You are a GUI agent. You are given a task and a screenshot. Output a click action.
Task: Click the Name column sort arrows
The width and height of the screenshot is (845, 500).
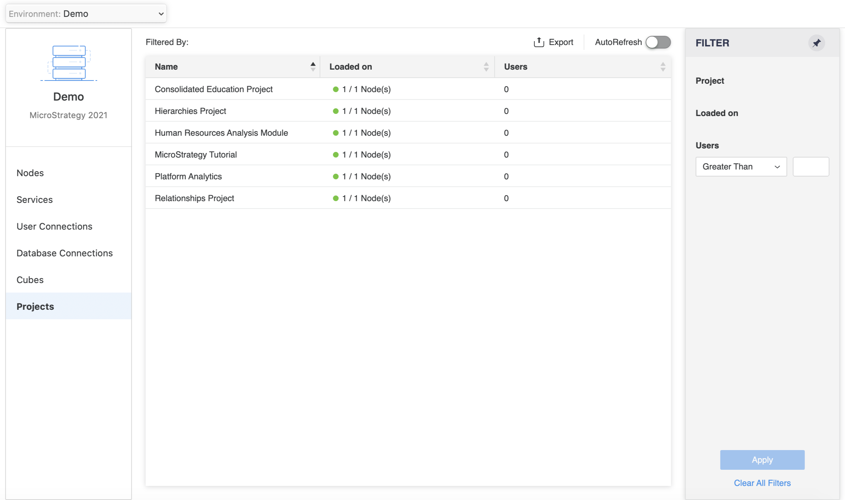coord(313,66)
